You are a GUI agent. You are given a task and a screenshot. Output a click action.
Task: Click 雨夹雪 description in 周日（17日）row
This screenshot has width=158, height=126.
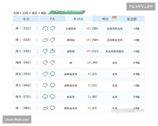coord(71,97)
